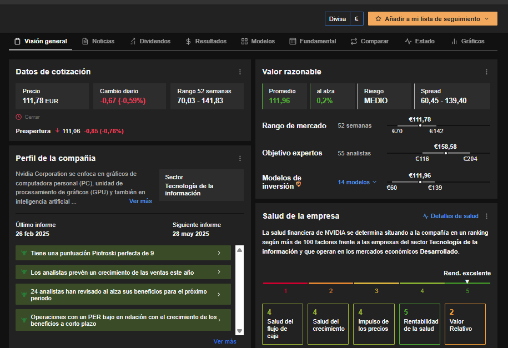The width and height of the screenshot is (508, 348).
Task: Click the calendar icon beside Fundamental
Action: [293, 41]
